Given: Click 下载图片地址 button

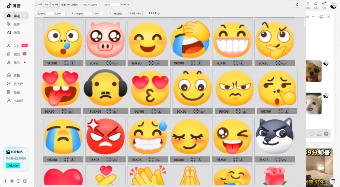Looking at the screenshot, I should (135, 13).
